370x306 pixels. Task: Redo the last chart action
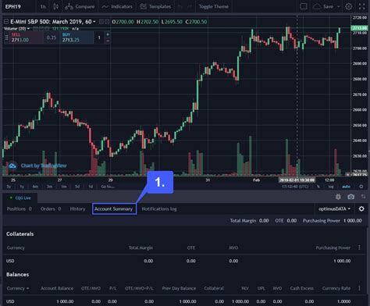(190, 6)
